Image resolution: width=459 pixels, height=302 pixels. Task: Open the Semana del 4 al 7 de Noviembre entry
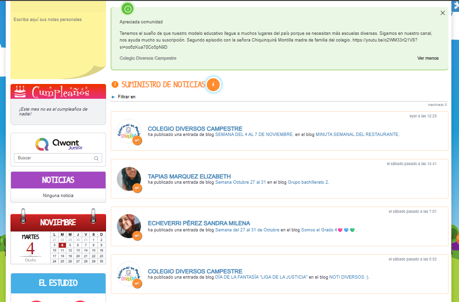[x=254, y=135]
